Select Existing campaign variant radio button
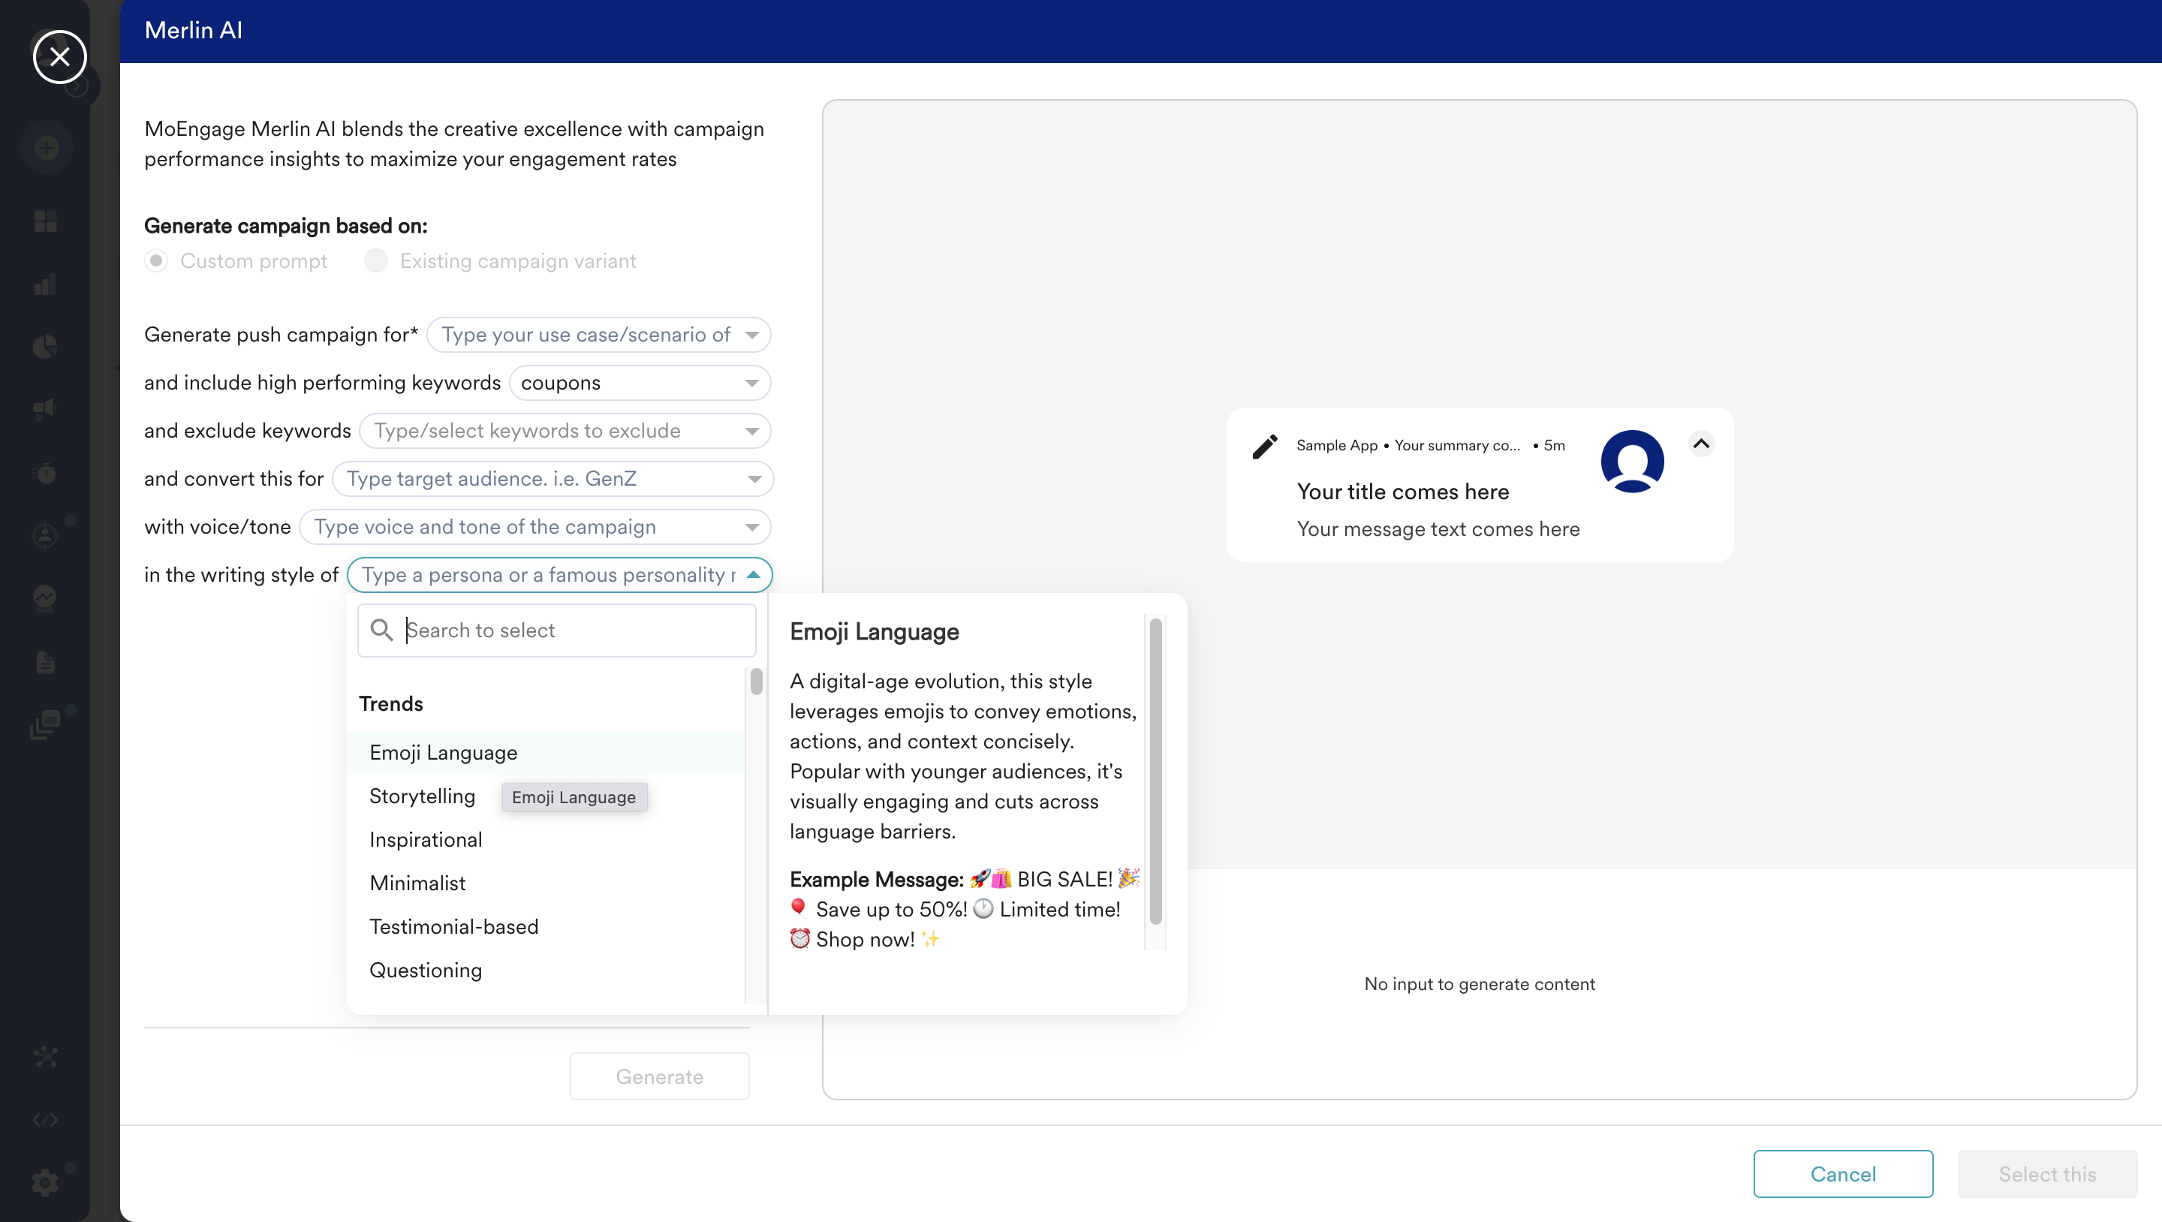 point(376,261)
